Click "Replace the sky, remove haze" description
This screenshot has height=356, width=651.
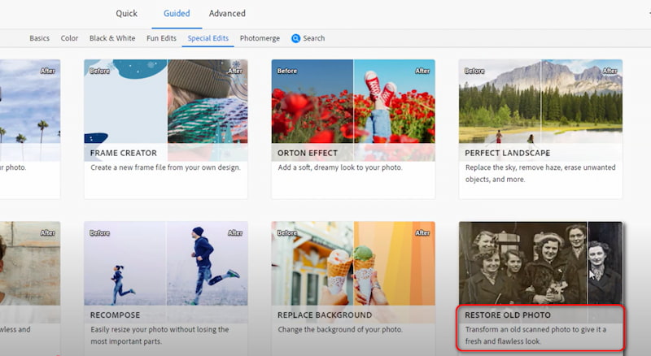pos(540,173)
